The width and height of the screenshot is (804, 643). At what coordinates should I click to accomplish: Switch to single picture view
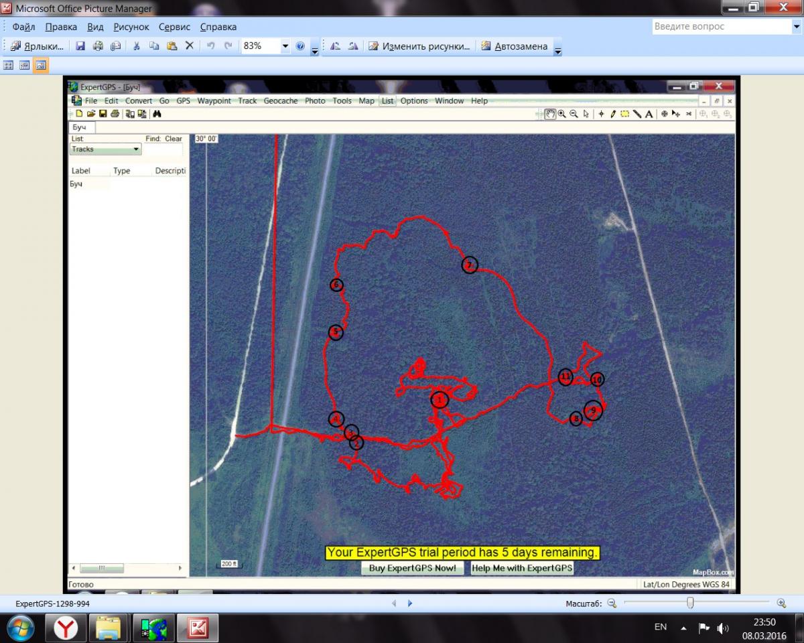pyautogui.click(x=41, y=65)
